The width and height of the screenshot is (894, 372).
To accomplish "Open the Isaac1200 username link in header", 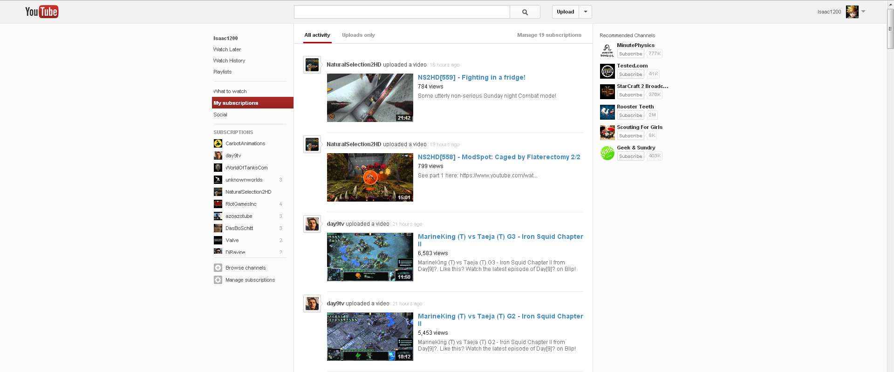I will coord(829,12).
